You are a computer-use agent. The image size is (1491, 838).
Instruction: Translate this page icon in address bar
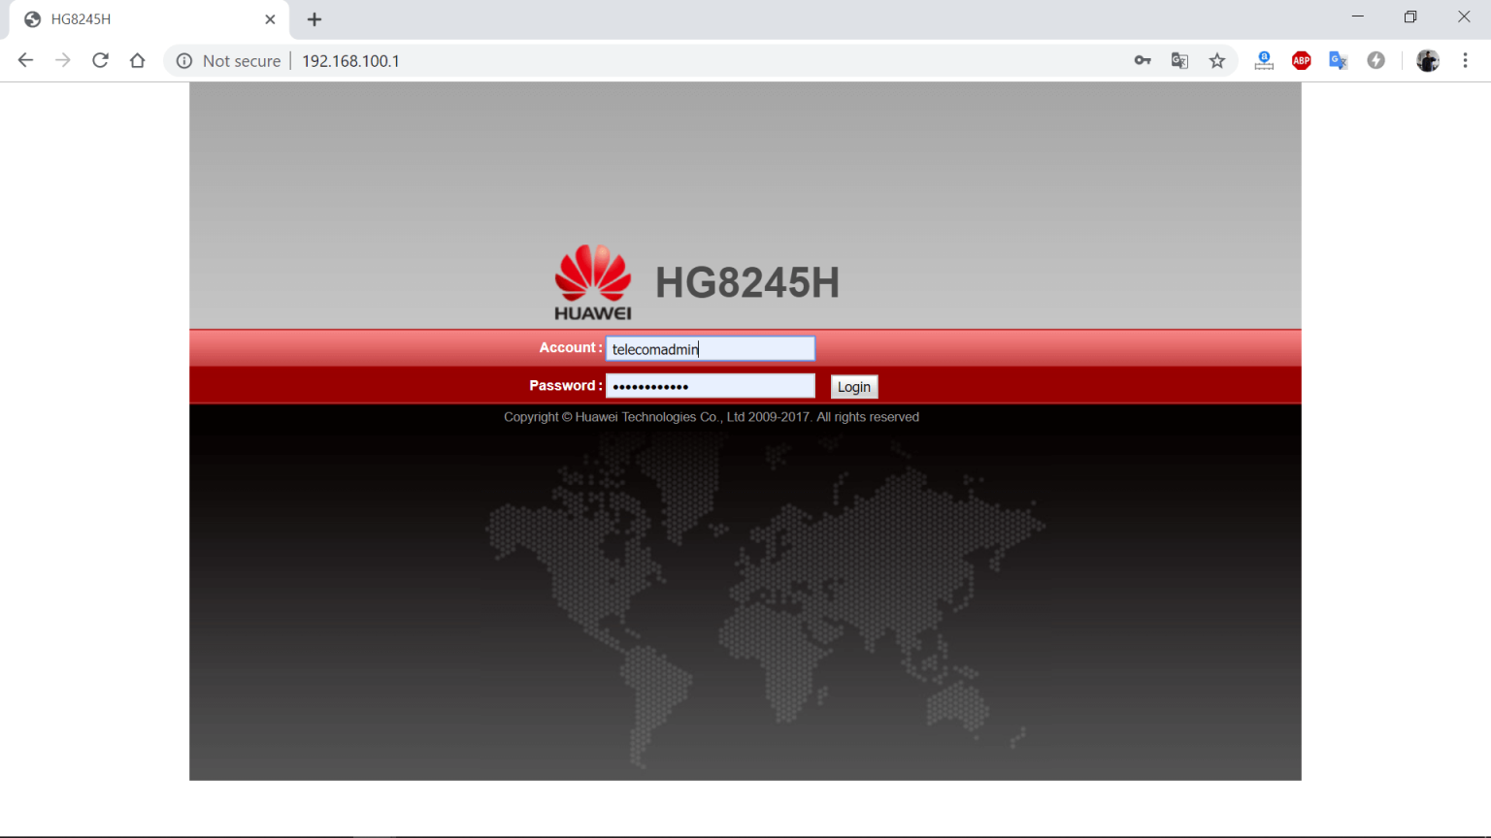1179,61
